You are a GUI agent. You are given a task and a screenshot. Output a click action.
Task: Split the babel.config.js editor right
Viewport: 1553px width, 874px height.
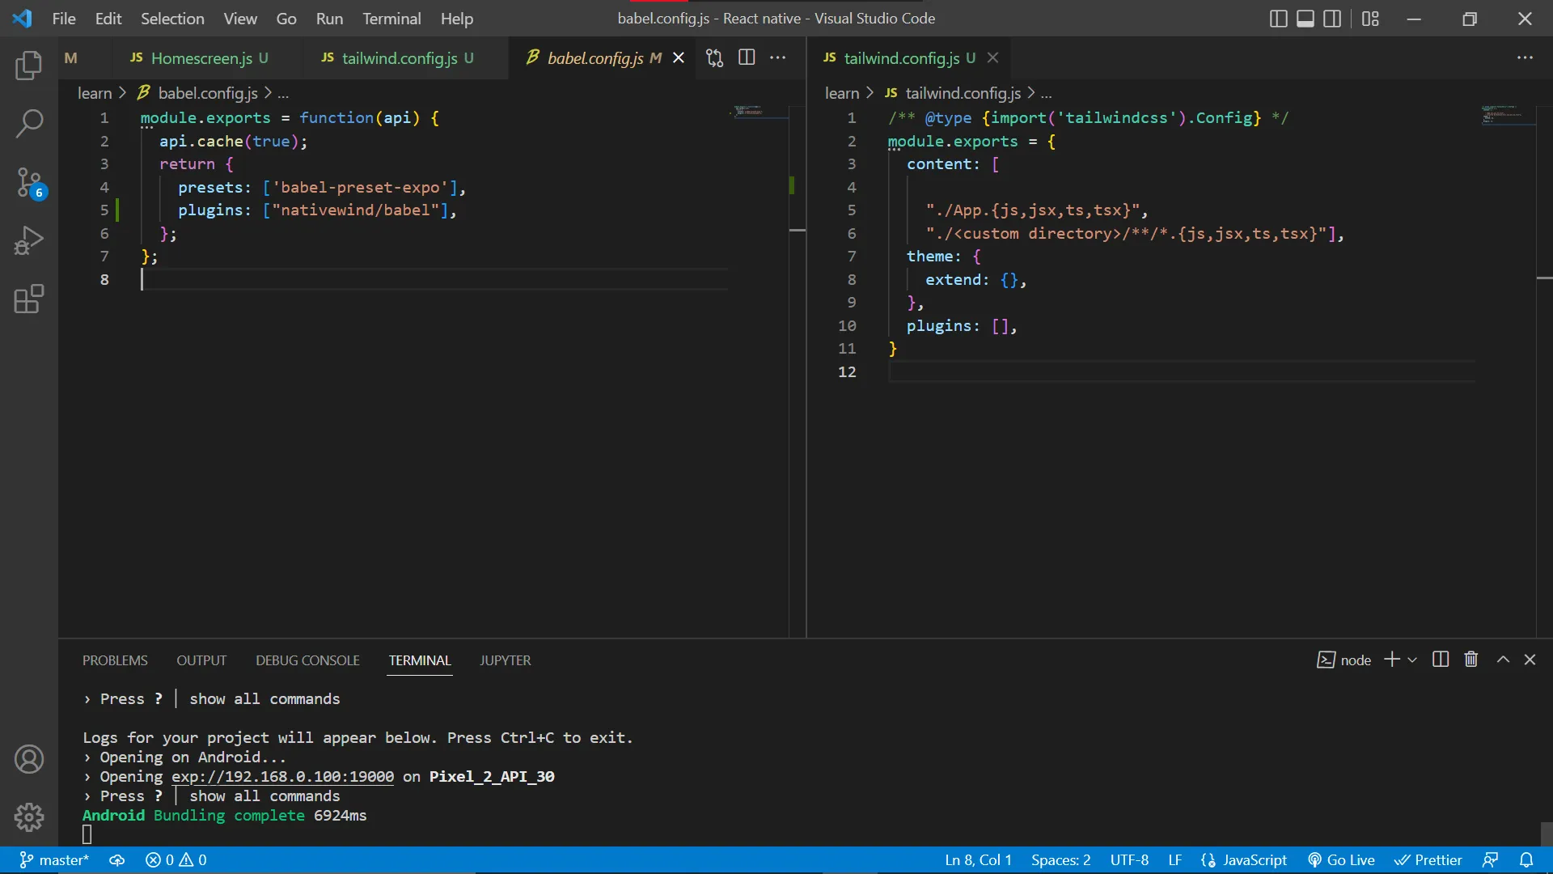point(747,57)
